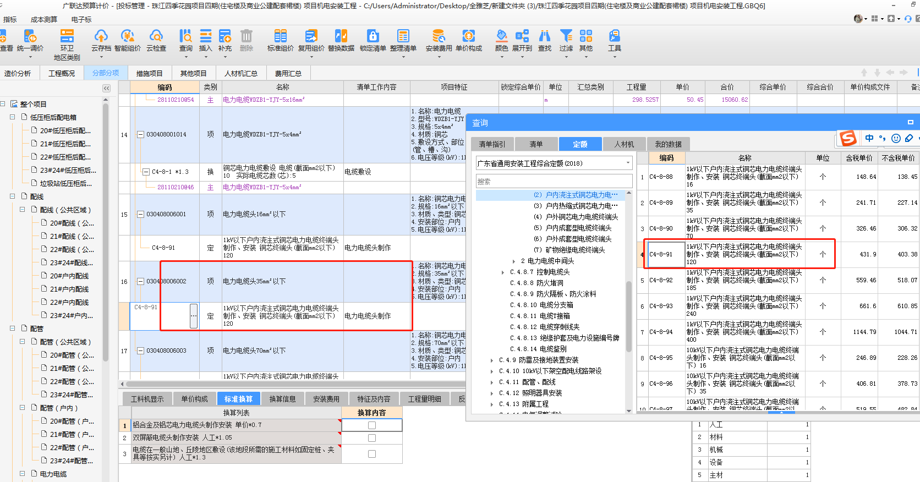Image resolution: width=920 pixels, height=482 pixels.
Task: Select (3) 户内热缩式铜芯电力电 tree item
Action: coord(576,206)
